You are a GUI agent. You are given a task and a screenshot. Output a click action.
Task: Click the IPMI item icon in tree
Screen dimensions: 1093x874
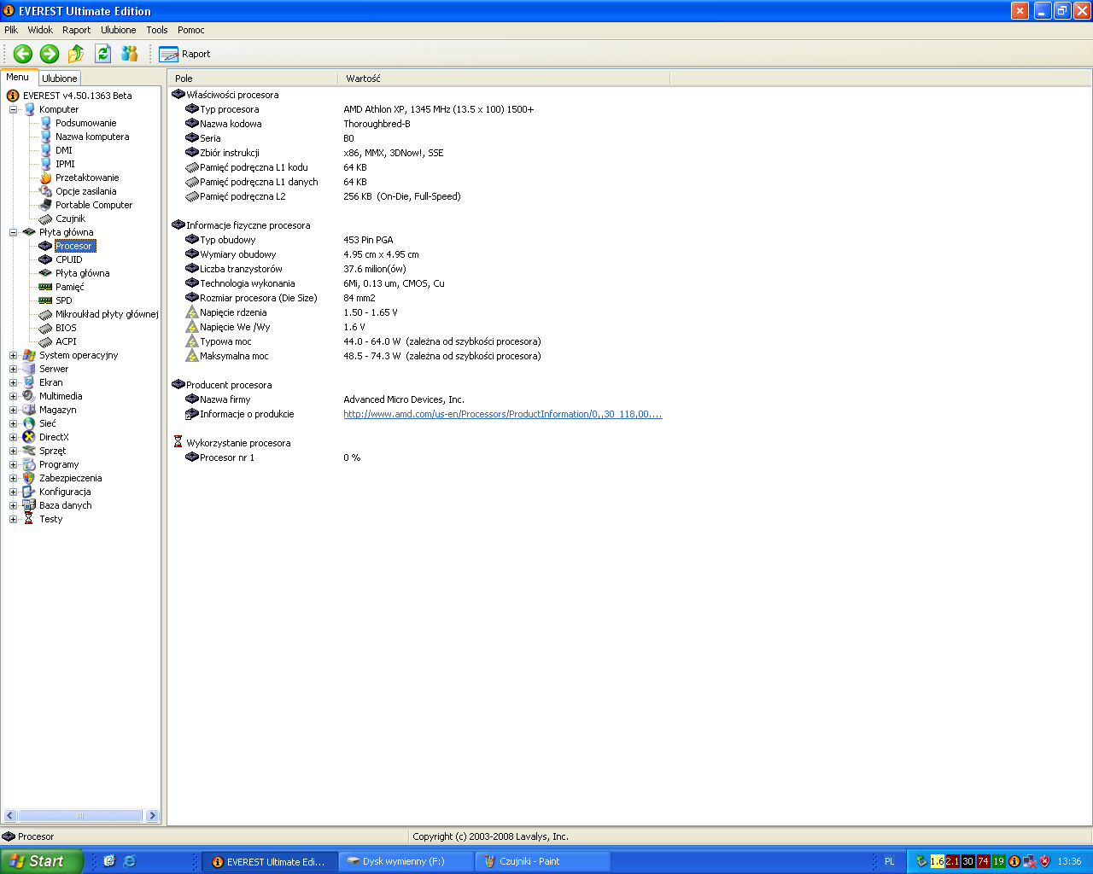point(46,164)
